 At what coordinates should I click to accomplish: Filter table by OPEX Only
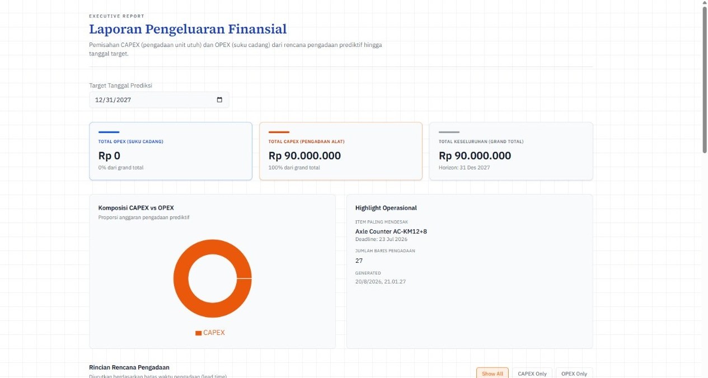click(574, 373)
